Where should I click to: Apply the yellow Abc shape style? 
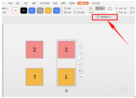pos(48,10)
